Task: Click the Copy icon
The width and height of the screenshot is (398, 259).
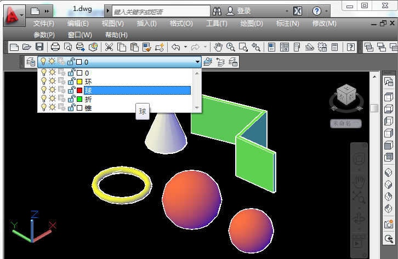Action: click(122, 47)
